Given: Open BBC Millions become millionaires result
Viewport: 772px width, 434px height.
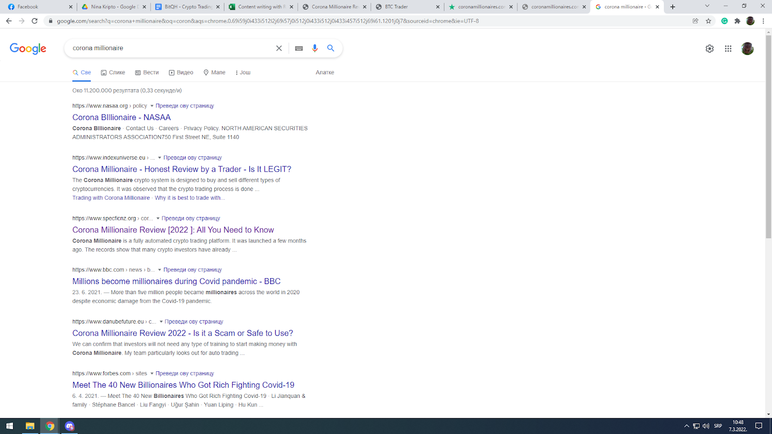Looking at the screenshot, I should (177, 281).
